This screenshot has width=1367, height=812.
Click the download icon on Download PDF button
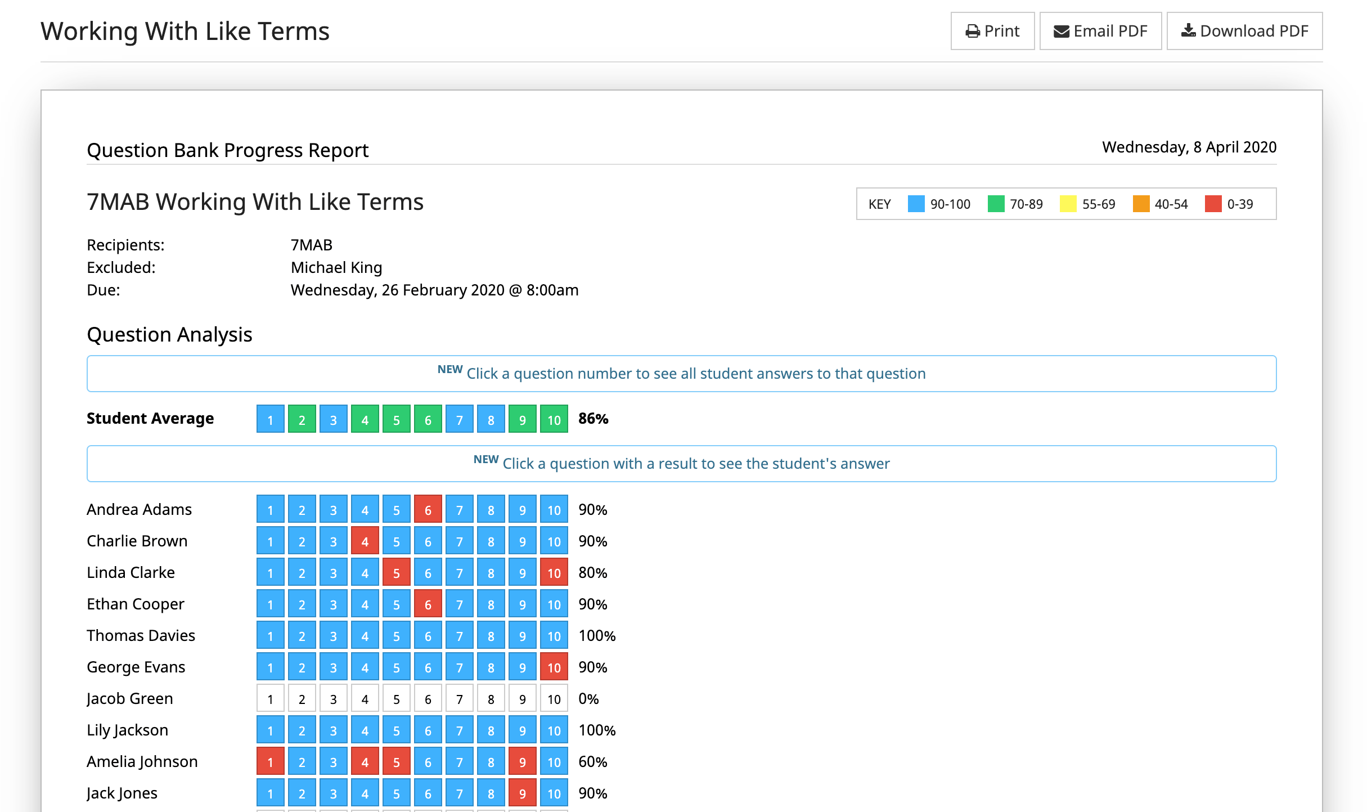[x=1190, y=31]
